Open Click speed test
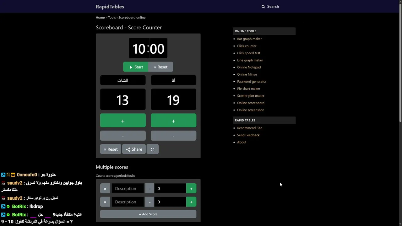 249,53
